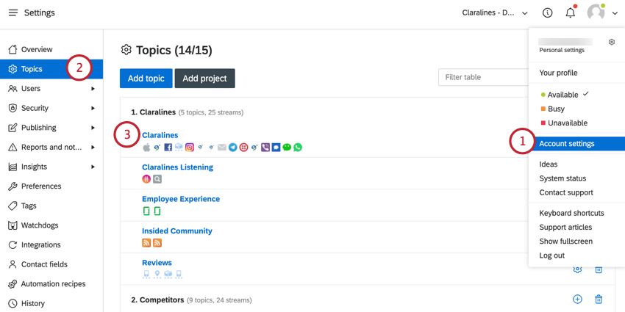The height and width of the screenshot is (312, 625).
Task: Click the info circle icon in header
Action: pos(547,13)
